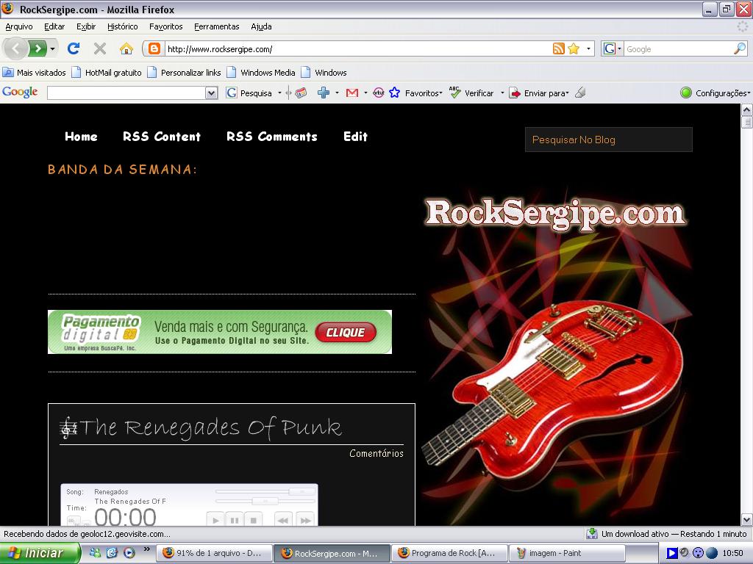
Task: Reload the current page
Action: [x=74, y=48]
